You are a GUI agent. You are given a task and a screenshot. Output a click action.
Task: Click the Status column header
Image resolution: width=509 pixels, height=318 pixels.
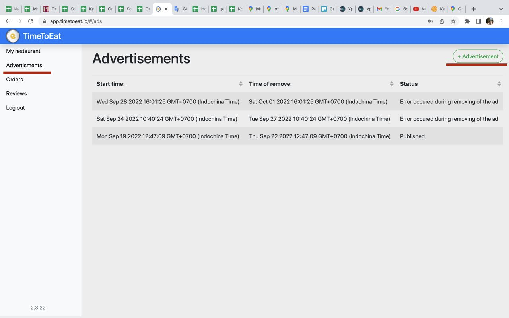tap(409, 84)
